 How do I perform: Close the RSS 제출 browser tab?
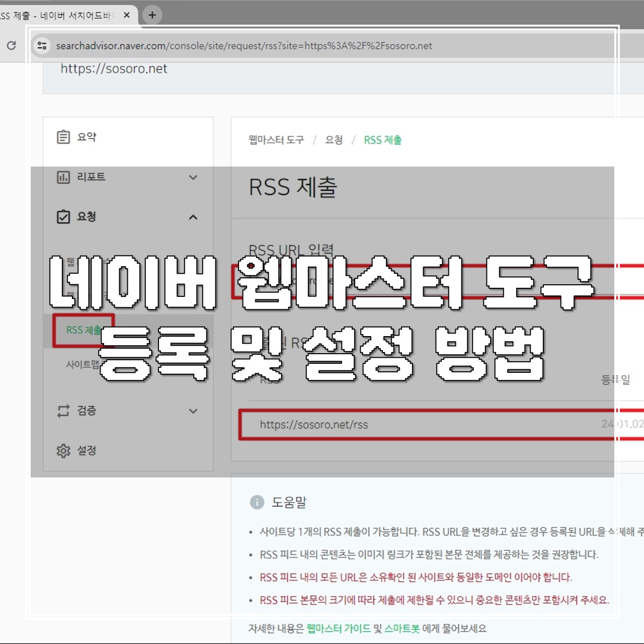point(127,15)
